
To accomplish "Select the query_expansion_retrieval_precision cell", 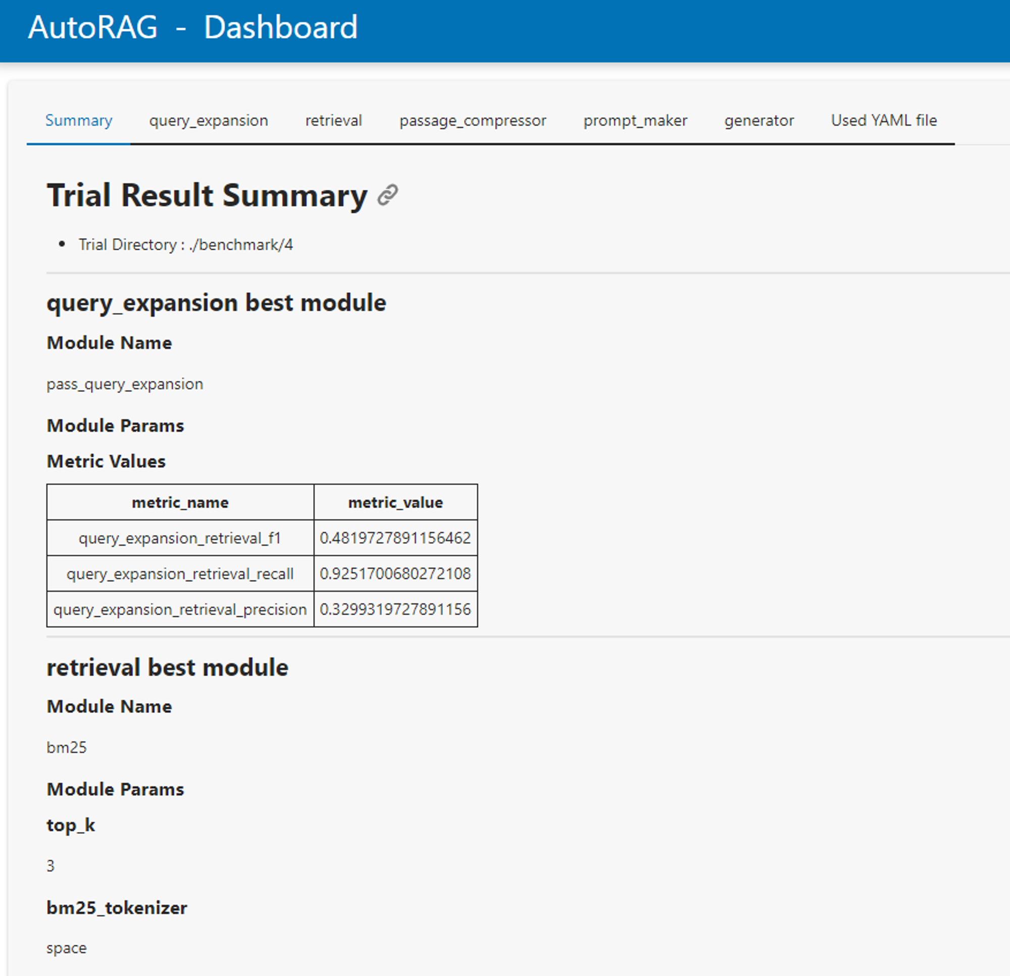I will [180, 609].
